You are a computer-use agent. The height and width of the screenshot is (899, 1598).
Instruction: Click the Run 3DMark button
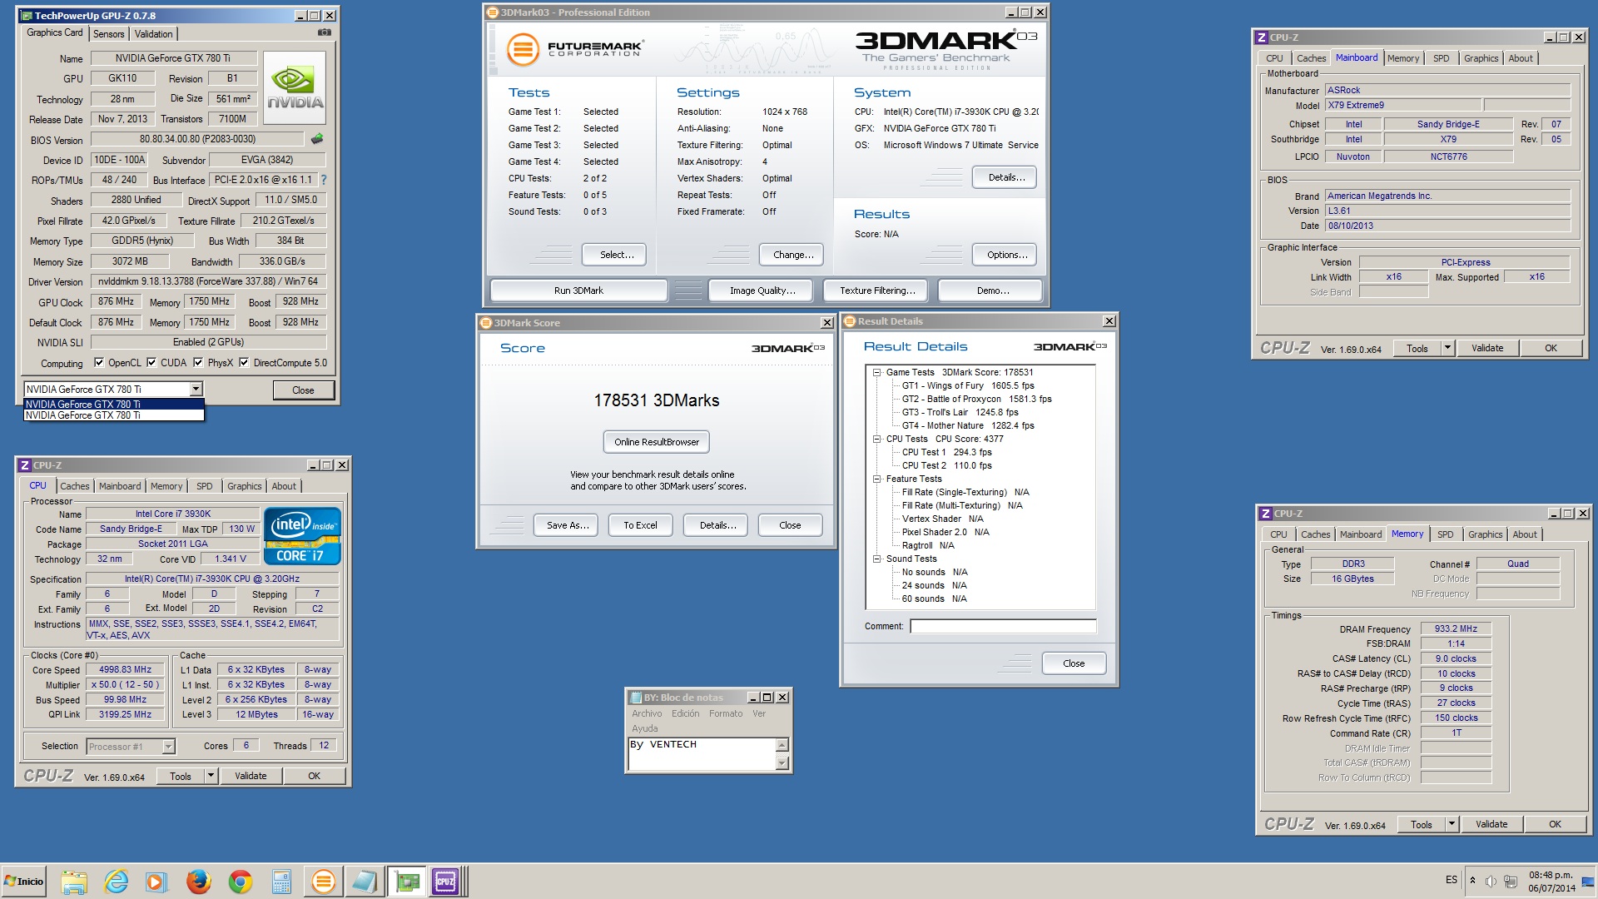click(578, 291)
